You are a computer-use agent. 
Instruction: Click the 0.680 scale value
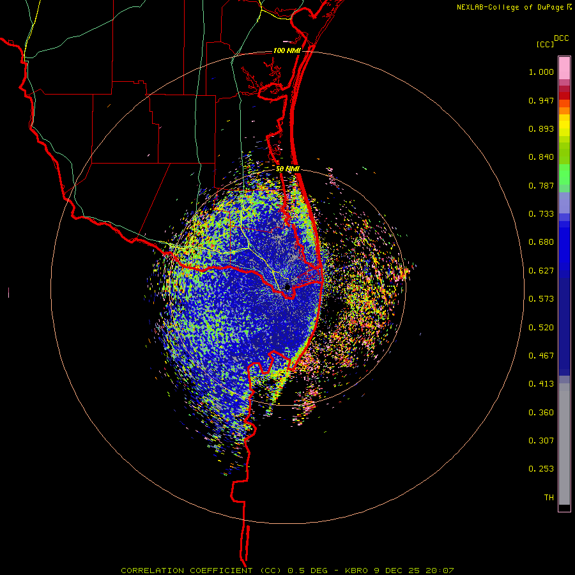coord(541,242)
